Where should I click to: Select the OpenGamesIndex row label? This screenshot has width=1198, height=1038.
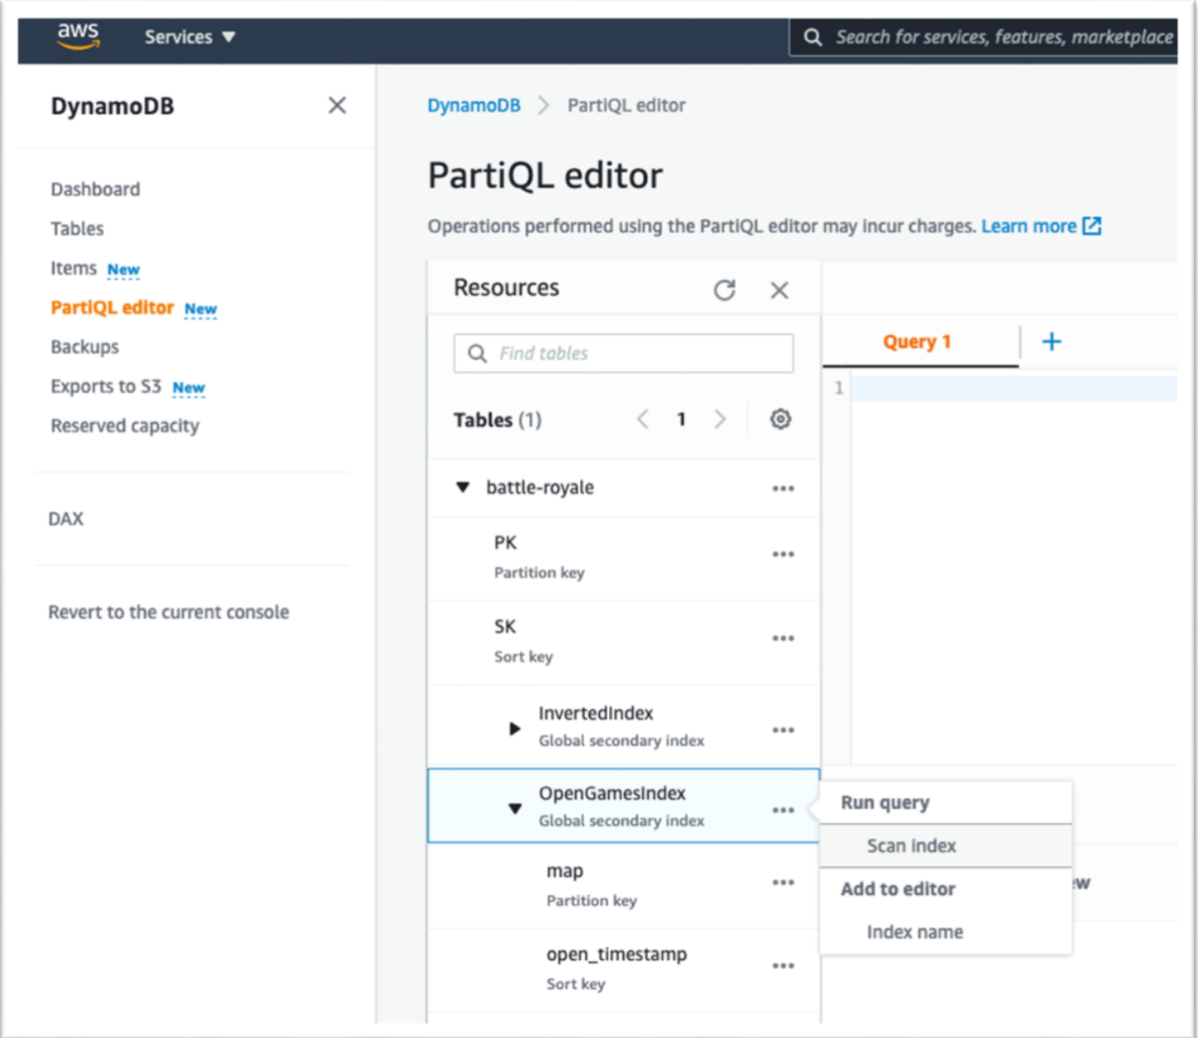click(x=612, y=793)
